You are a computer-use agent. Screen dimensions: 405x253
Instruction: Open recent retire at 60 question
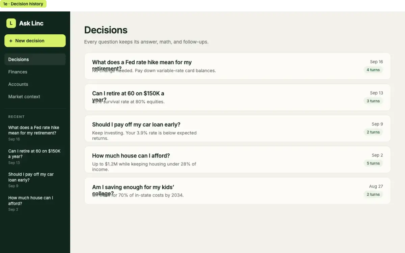point(35,157)
